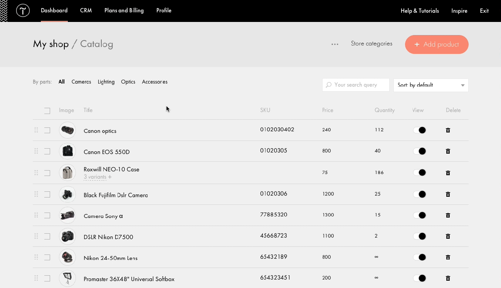
Task: Check the select-all checkbox in the header row
Action: (47, 111)
